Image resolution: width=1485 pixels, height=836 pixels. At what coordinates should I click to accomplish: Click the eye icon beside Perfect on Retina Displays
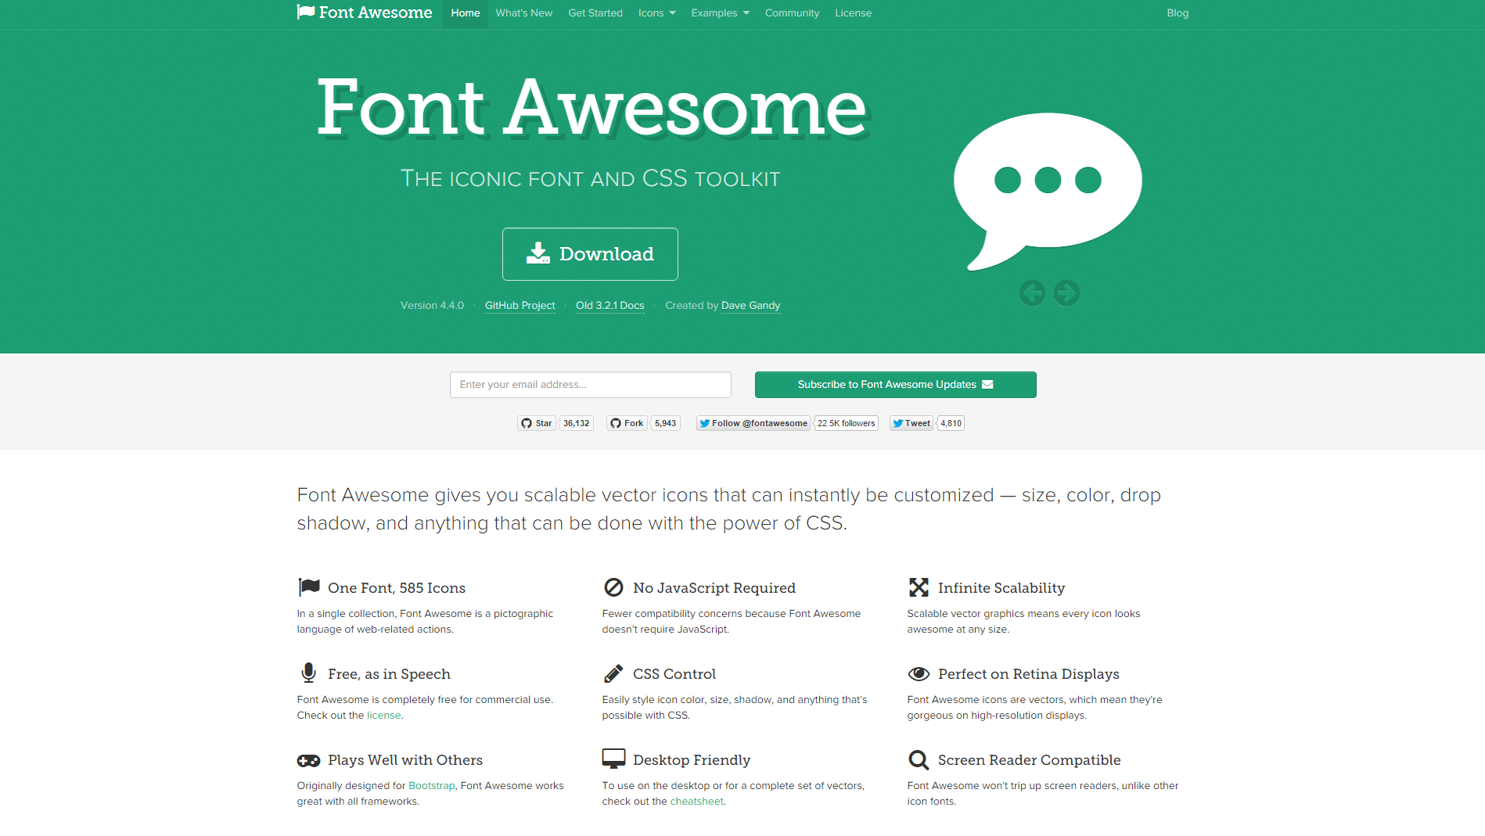click(x=919, y=674)
